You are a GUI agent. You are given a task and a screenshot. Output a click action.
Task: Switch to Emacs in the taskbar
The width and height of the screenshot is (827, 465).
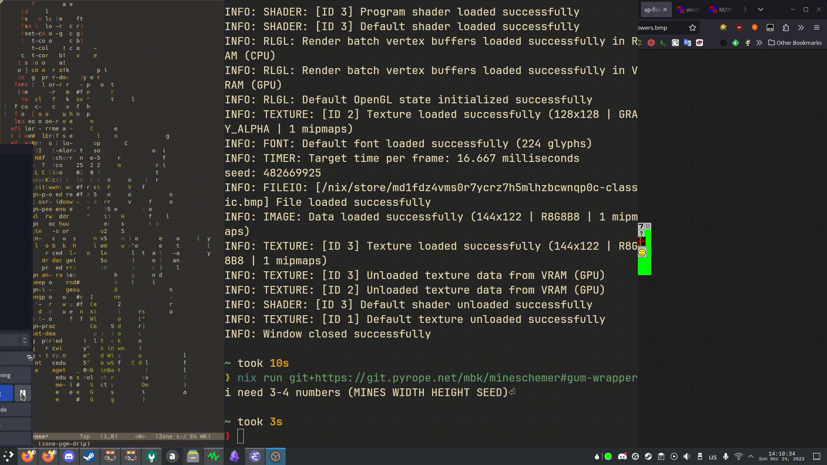pos(255,456)
